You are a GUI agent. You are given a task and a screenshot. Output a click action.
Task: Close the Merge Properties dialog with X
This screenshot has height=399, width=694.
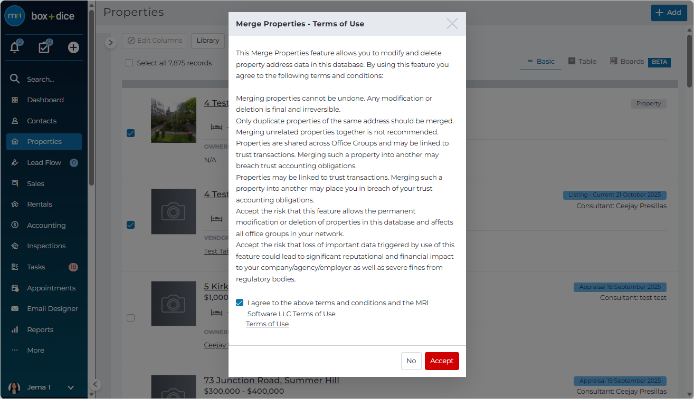coord(452,24)
